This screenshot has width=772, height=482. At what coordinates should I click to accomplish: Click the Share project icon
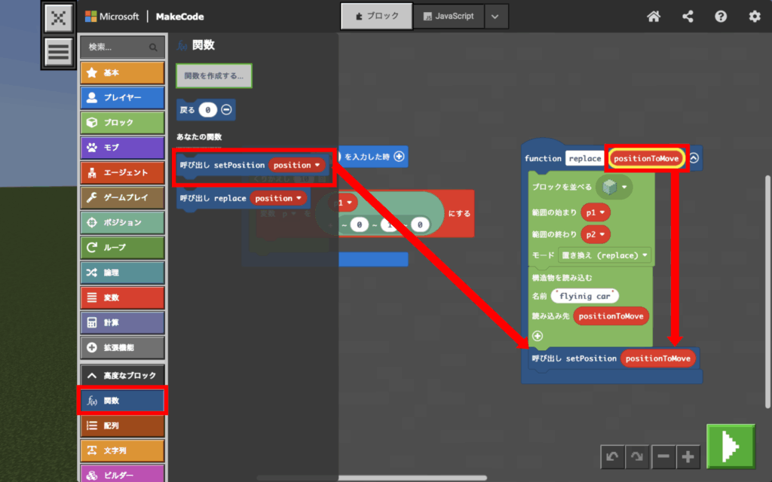click(x=688, y=17)
